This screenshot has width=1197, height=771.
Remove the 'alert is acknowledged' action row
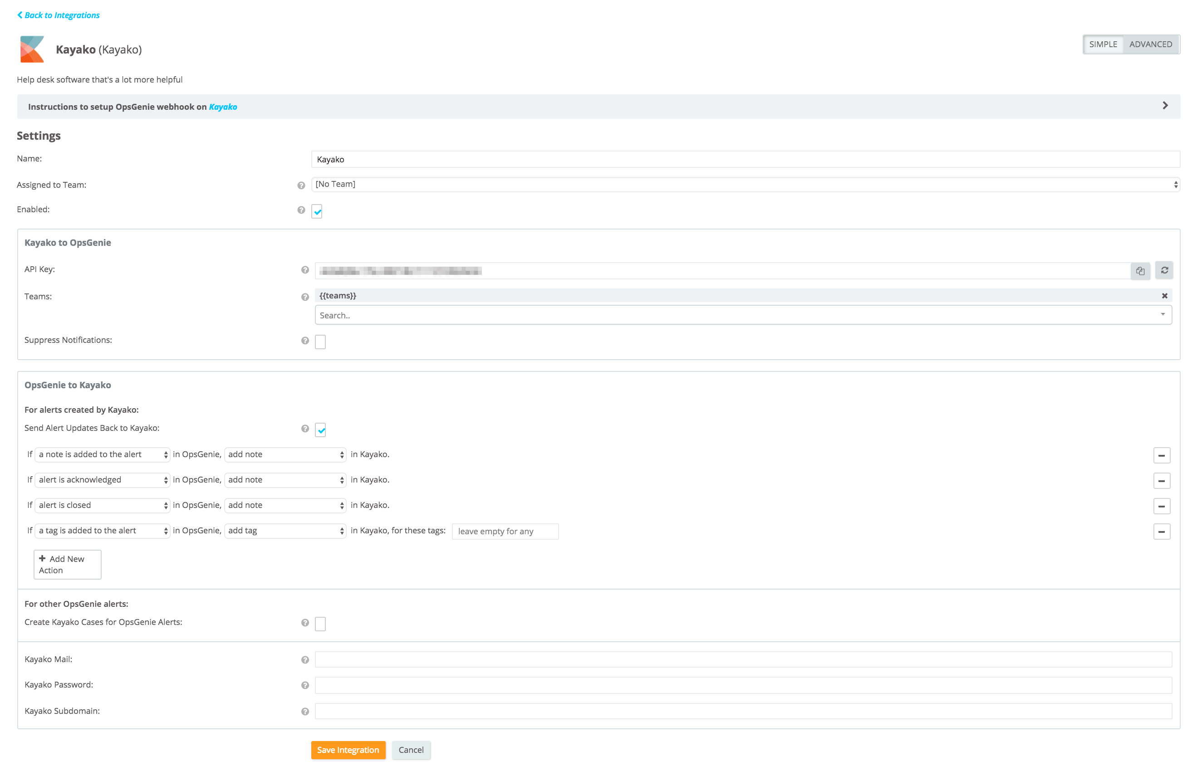[1162, 481]
